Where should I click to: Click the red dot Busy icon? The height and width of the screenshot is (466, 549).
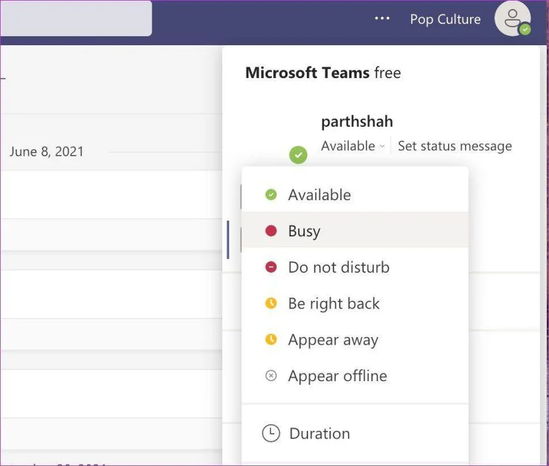pyautogui.click(x=271, y=231)
